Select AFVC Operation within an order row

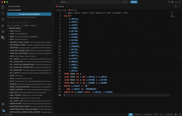point(30,79)
